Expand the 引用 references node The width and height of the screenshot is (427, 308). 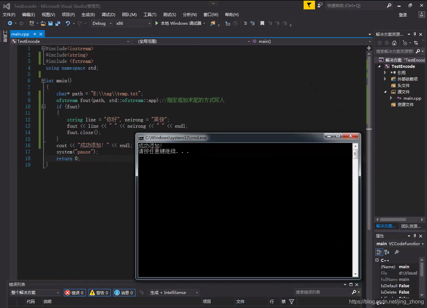click(385, 73)
